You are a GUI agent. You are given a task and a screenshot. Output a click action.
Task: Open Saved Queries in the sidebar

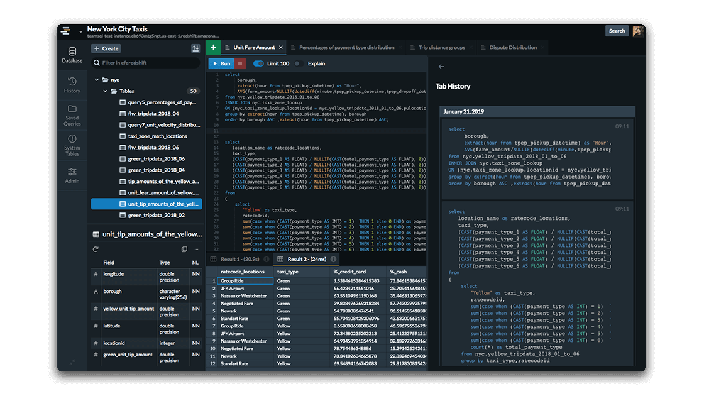point(72,116)
